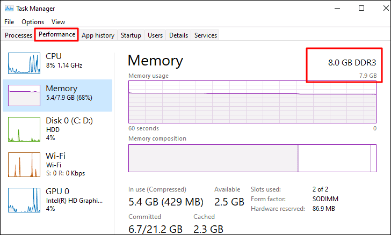Image resolution: width=391 pixels, height=235 pixels.
Task: Open the Options menu
Action: coord(33,22)
